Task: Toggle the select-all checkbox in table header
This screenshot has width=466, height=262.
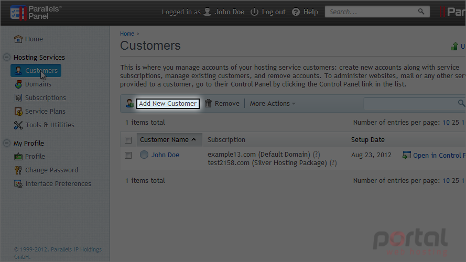Action: tap(128, 140)
